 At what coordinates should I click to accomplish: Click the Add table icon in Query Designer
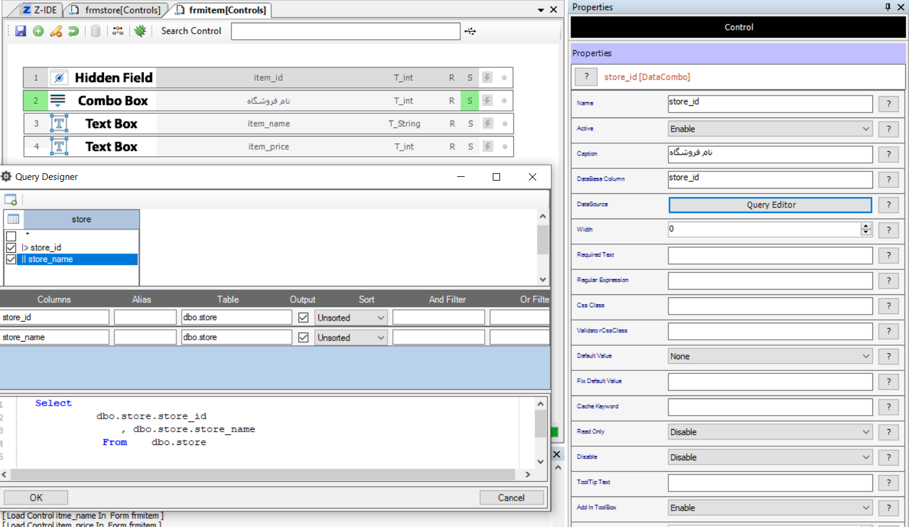pyautogui.click(x=10, y=200)
